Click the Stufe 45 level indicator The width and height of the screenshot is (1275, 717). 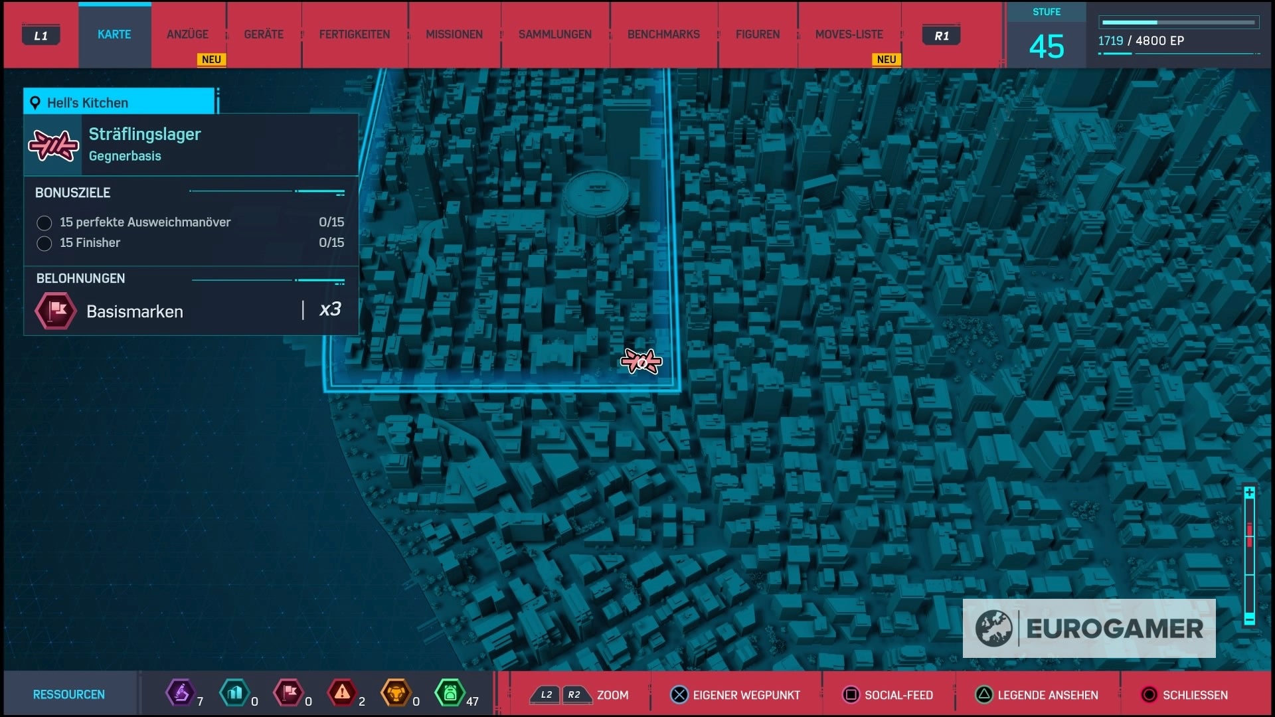1047,37
